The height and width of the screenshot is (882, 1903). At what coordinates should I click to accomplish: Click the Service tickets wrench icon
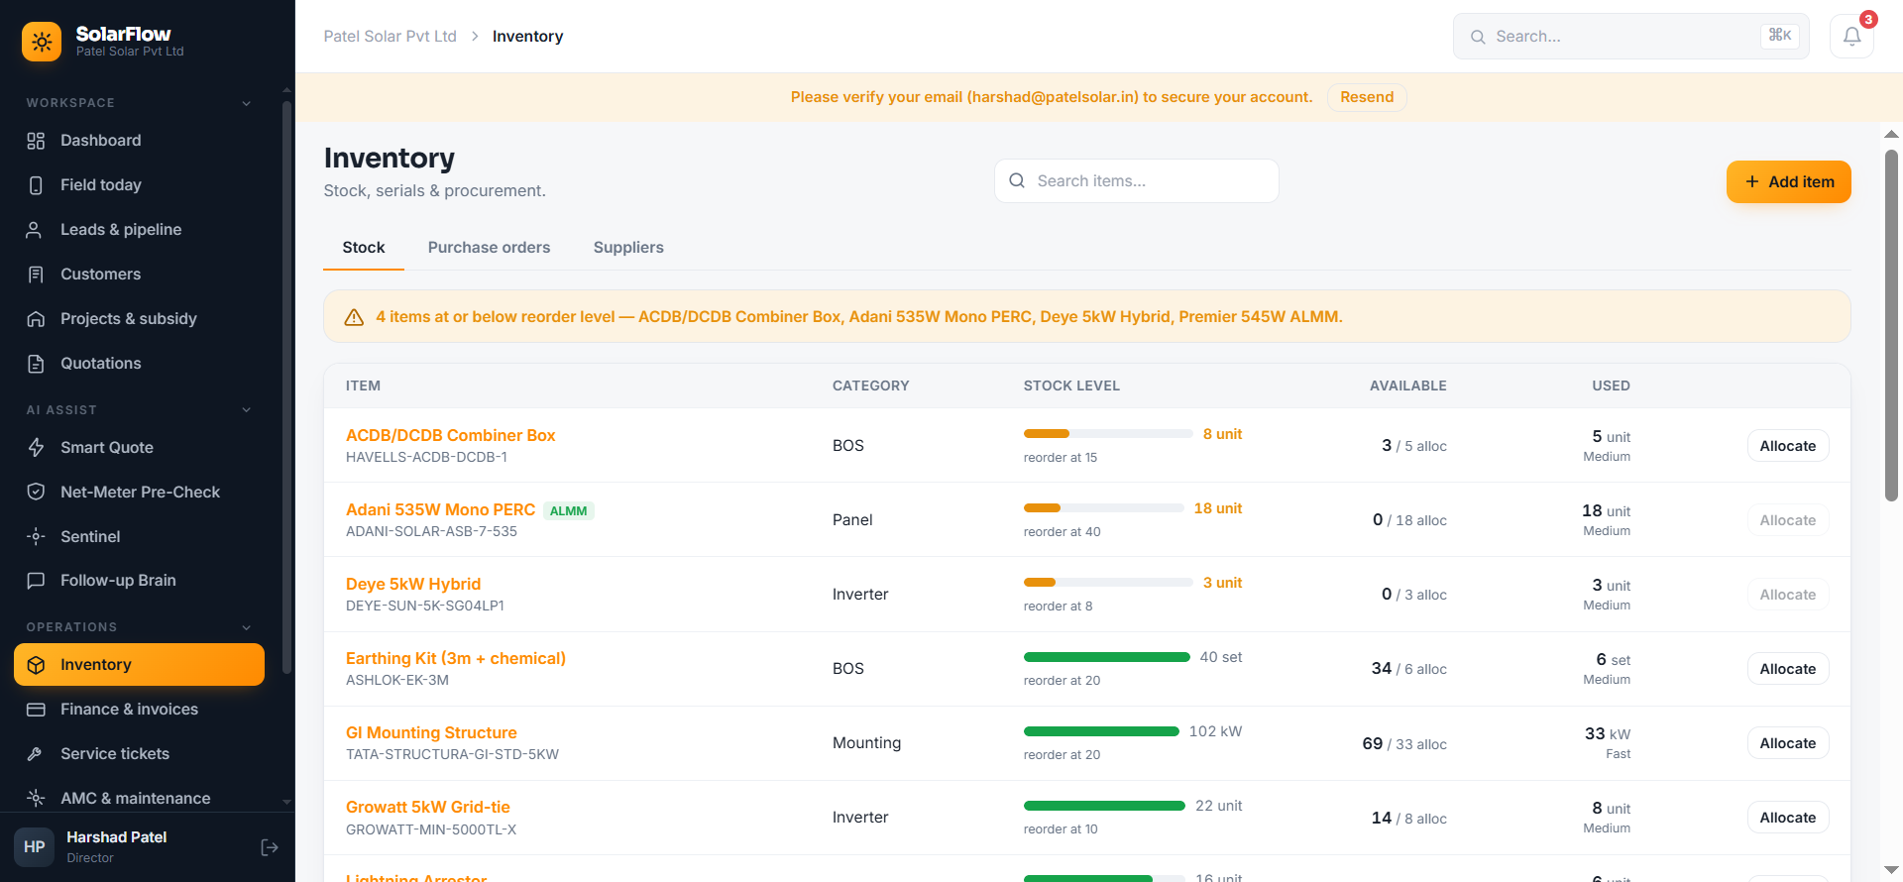pos(36,754)
